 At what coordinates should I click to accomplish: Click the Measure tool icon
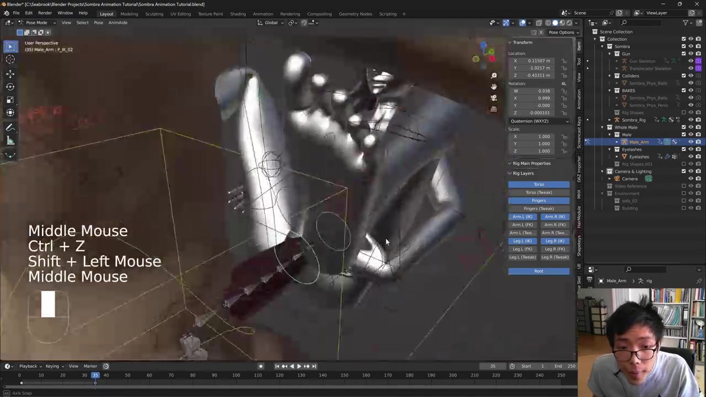tap(10, 141)
